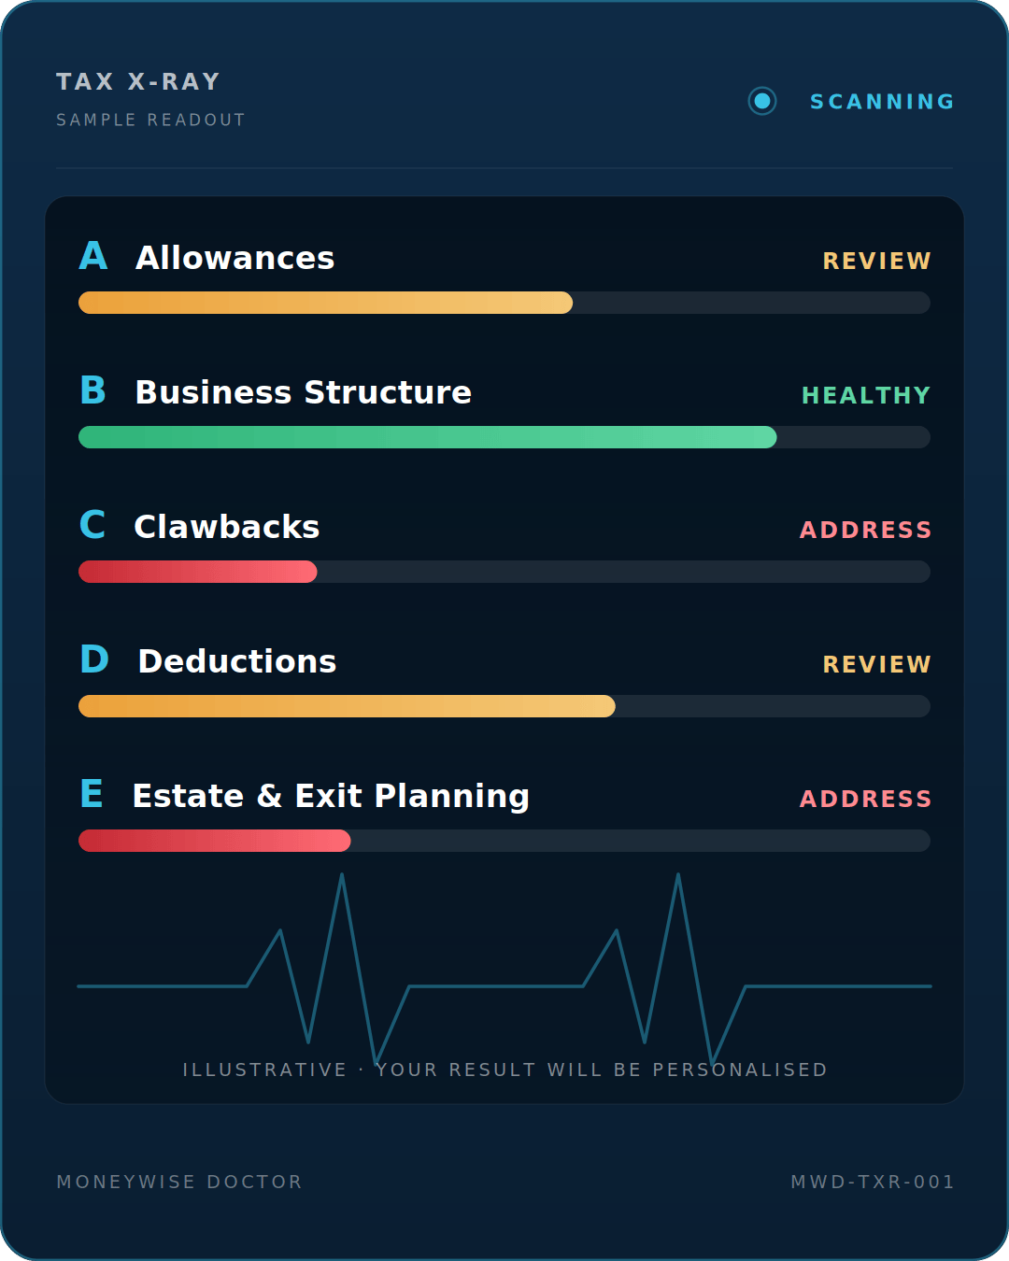Open Estate & Exit Planning category

332,796
